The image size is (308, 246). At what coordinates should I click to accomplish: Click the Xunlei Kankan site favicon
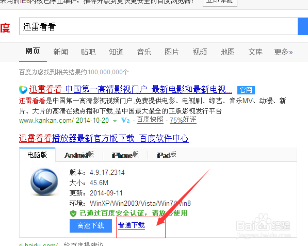(23, 90)
